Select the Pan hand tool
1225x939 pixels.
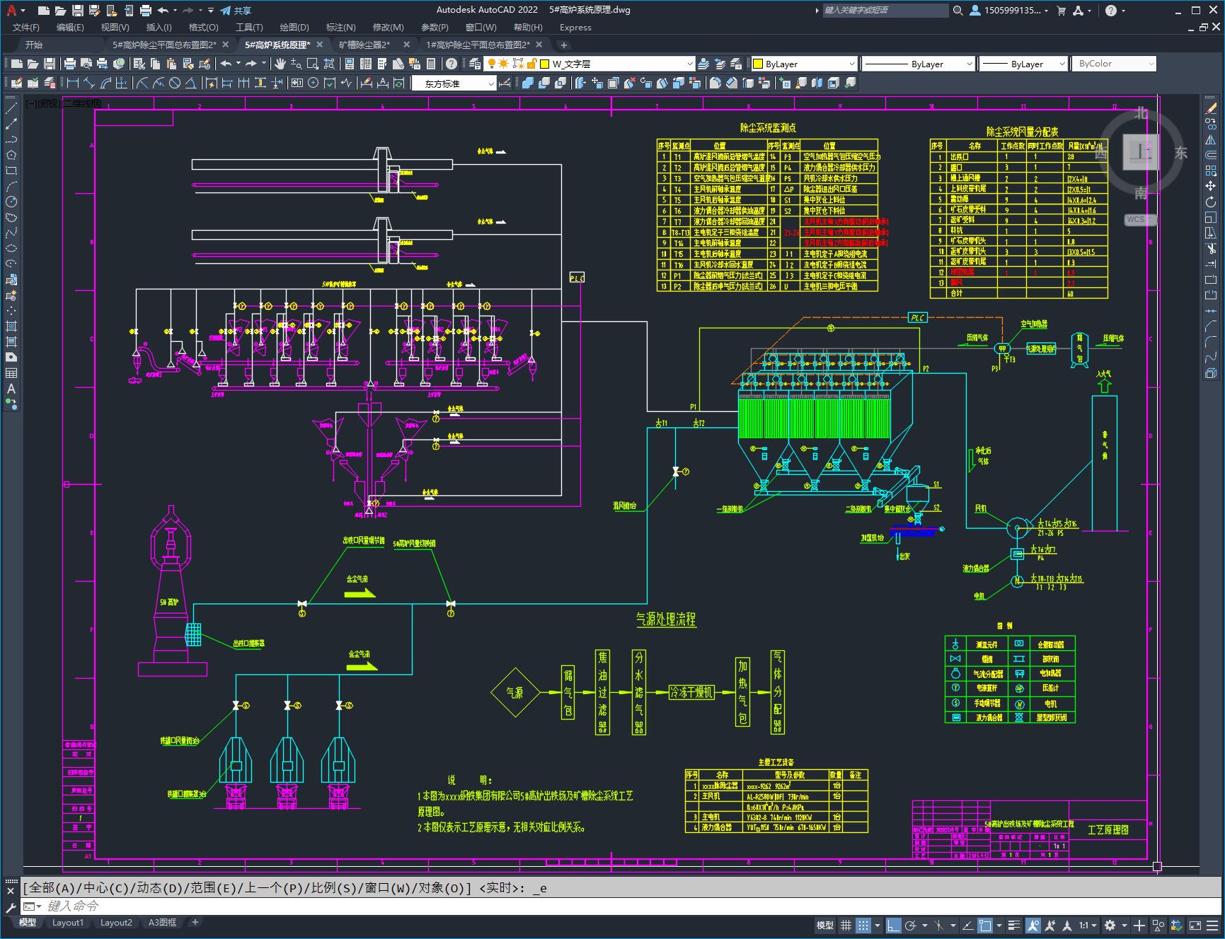pos(280,64)
